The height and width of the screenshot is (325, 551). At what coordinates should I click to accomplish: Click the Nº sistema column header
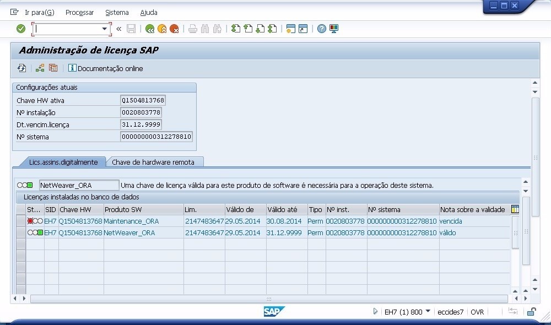403,210
